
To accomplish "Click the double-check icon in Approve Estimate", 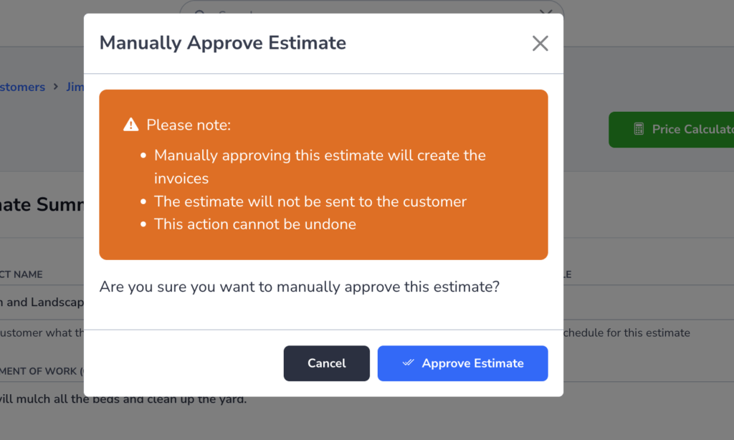I will [408, 363].
